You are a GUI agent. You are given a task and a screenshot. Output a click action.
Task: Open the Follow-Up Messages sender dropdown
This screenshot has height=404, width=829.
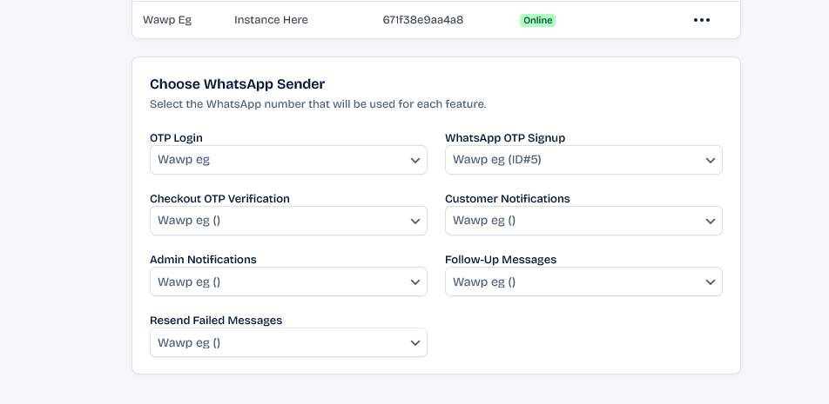click(x=583, y=281)
